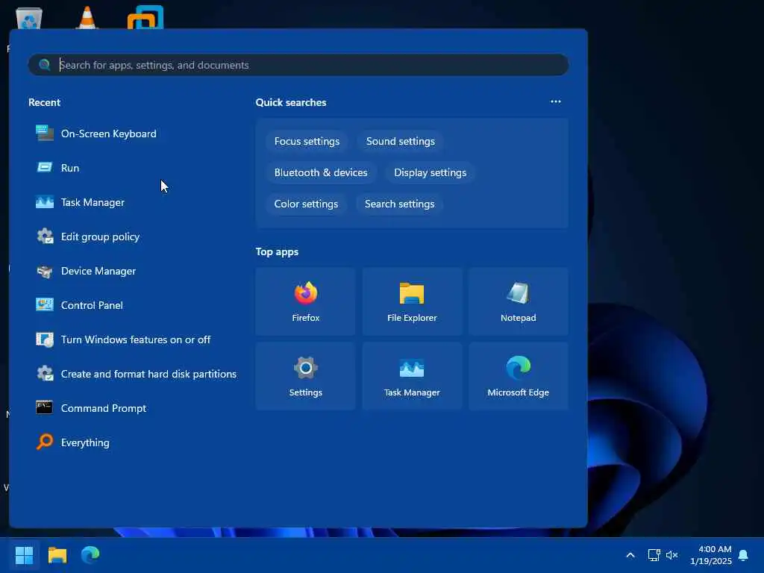The width and height of the screenshot is (764, 573).
Task: Launch Firefox from Top apps
Action: click(x=305, y=301)
